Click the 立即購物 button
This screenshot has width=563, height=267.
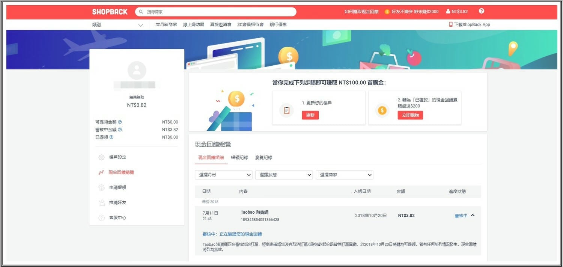(x=410, y=115)
